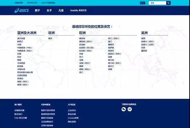190x128 pixels.
Task: Open the RUNKEEPER link in the top bar
Action: 32,3
